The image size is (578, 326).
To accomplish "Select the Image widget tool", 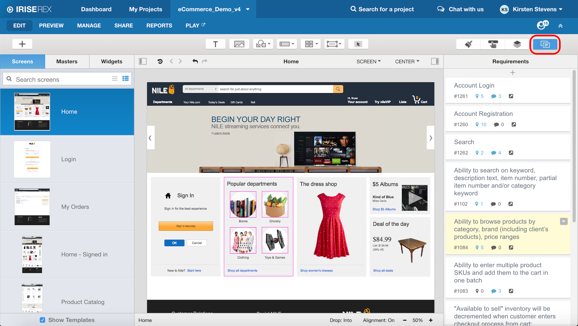I will pos(239,44).
